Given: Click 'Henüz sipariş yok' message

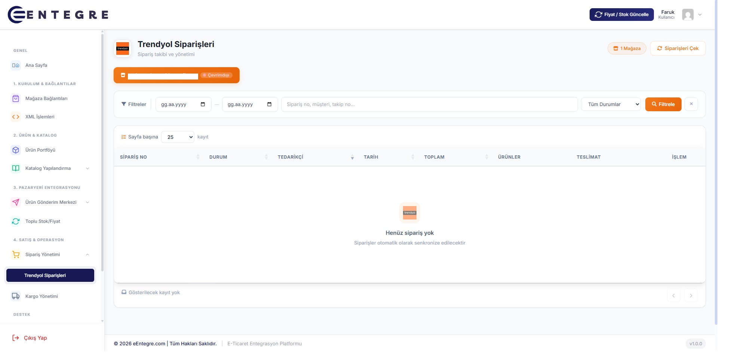Looking at the screenshot, I should (410, 233).
